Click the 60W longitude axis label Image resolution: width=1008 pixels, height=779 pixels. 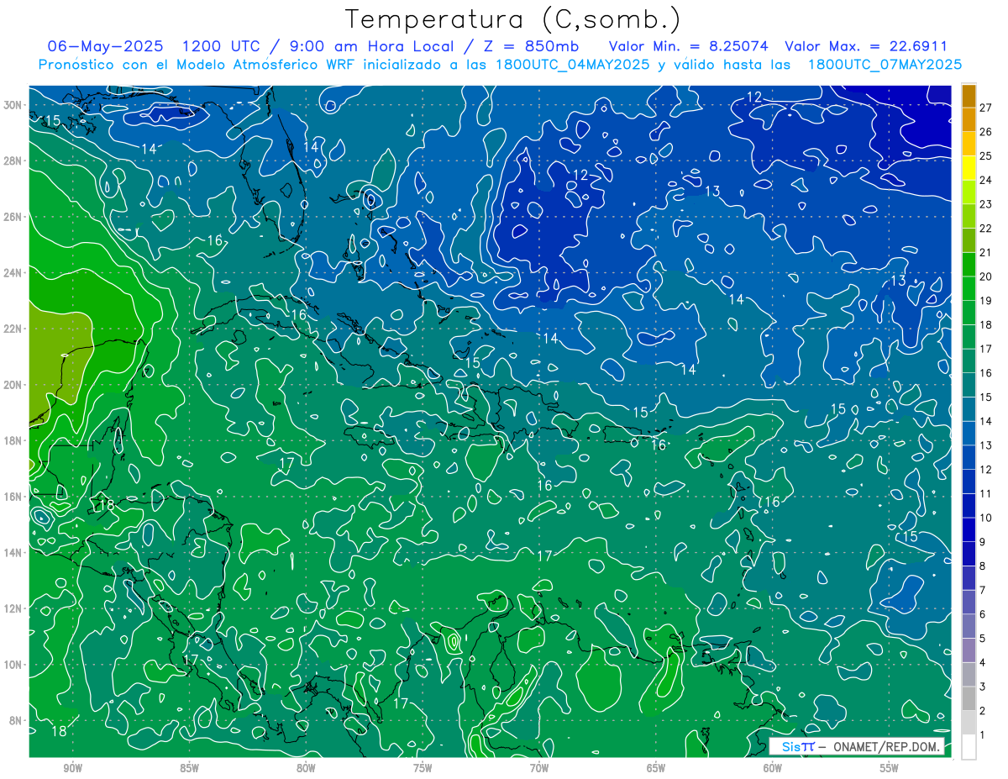pos(773,768)
